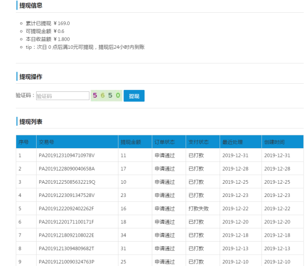Click the 提现金额 column header
The width and height of the screenshot is (305, 266).
131,142
